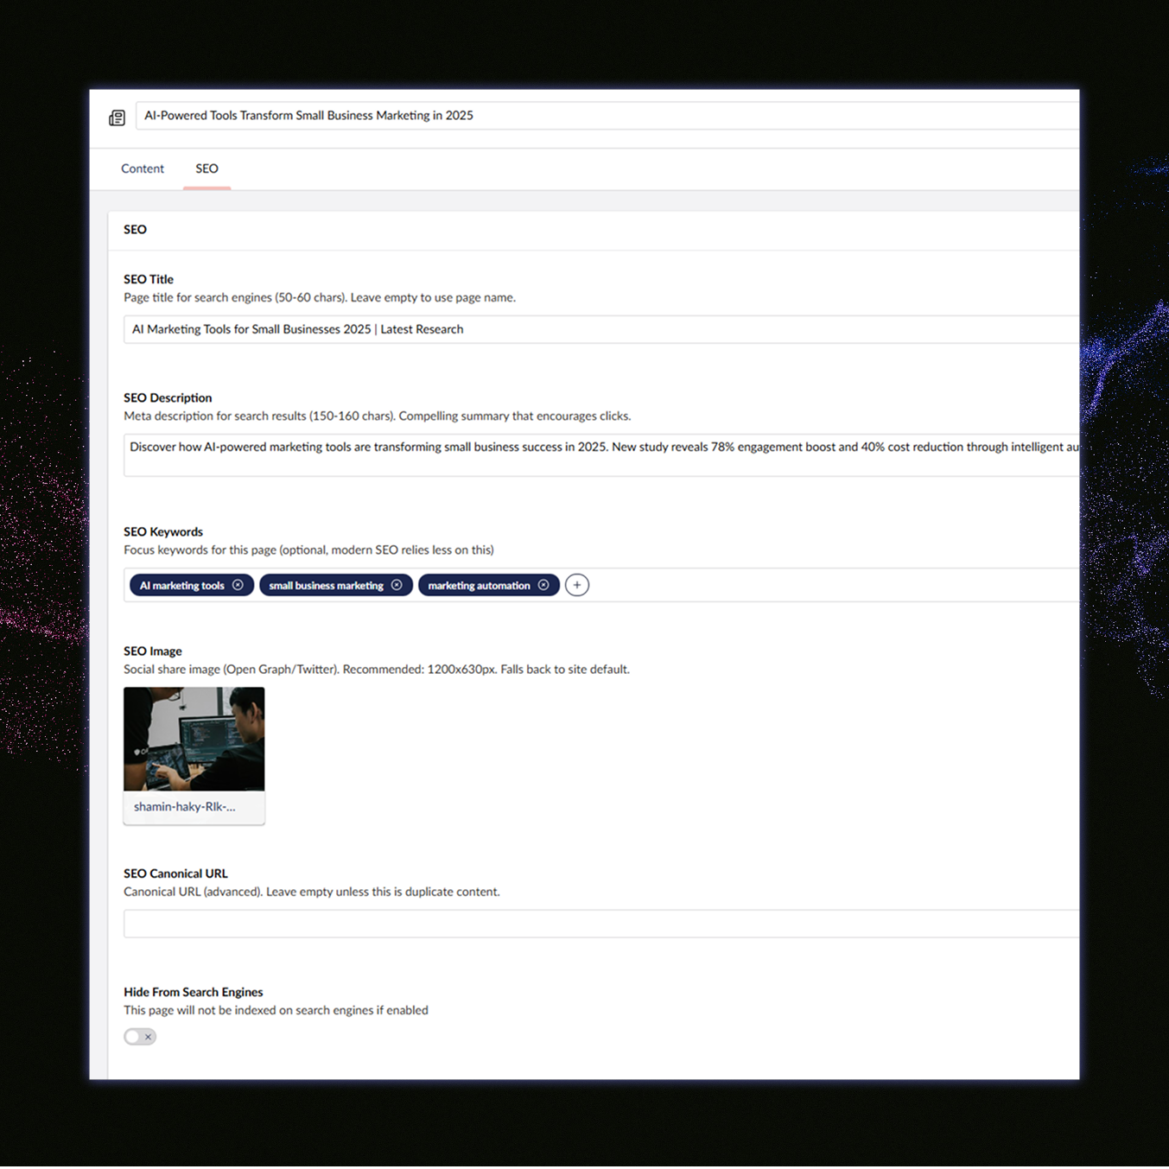Remove the "AI marketing tools" keyword tag
The width and height of the screenshot is (1169, 1169).
pos(239,585)
